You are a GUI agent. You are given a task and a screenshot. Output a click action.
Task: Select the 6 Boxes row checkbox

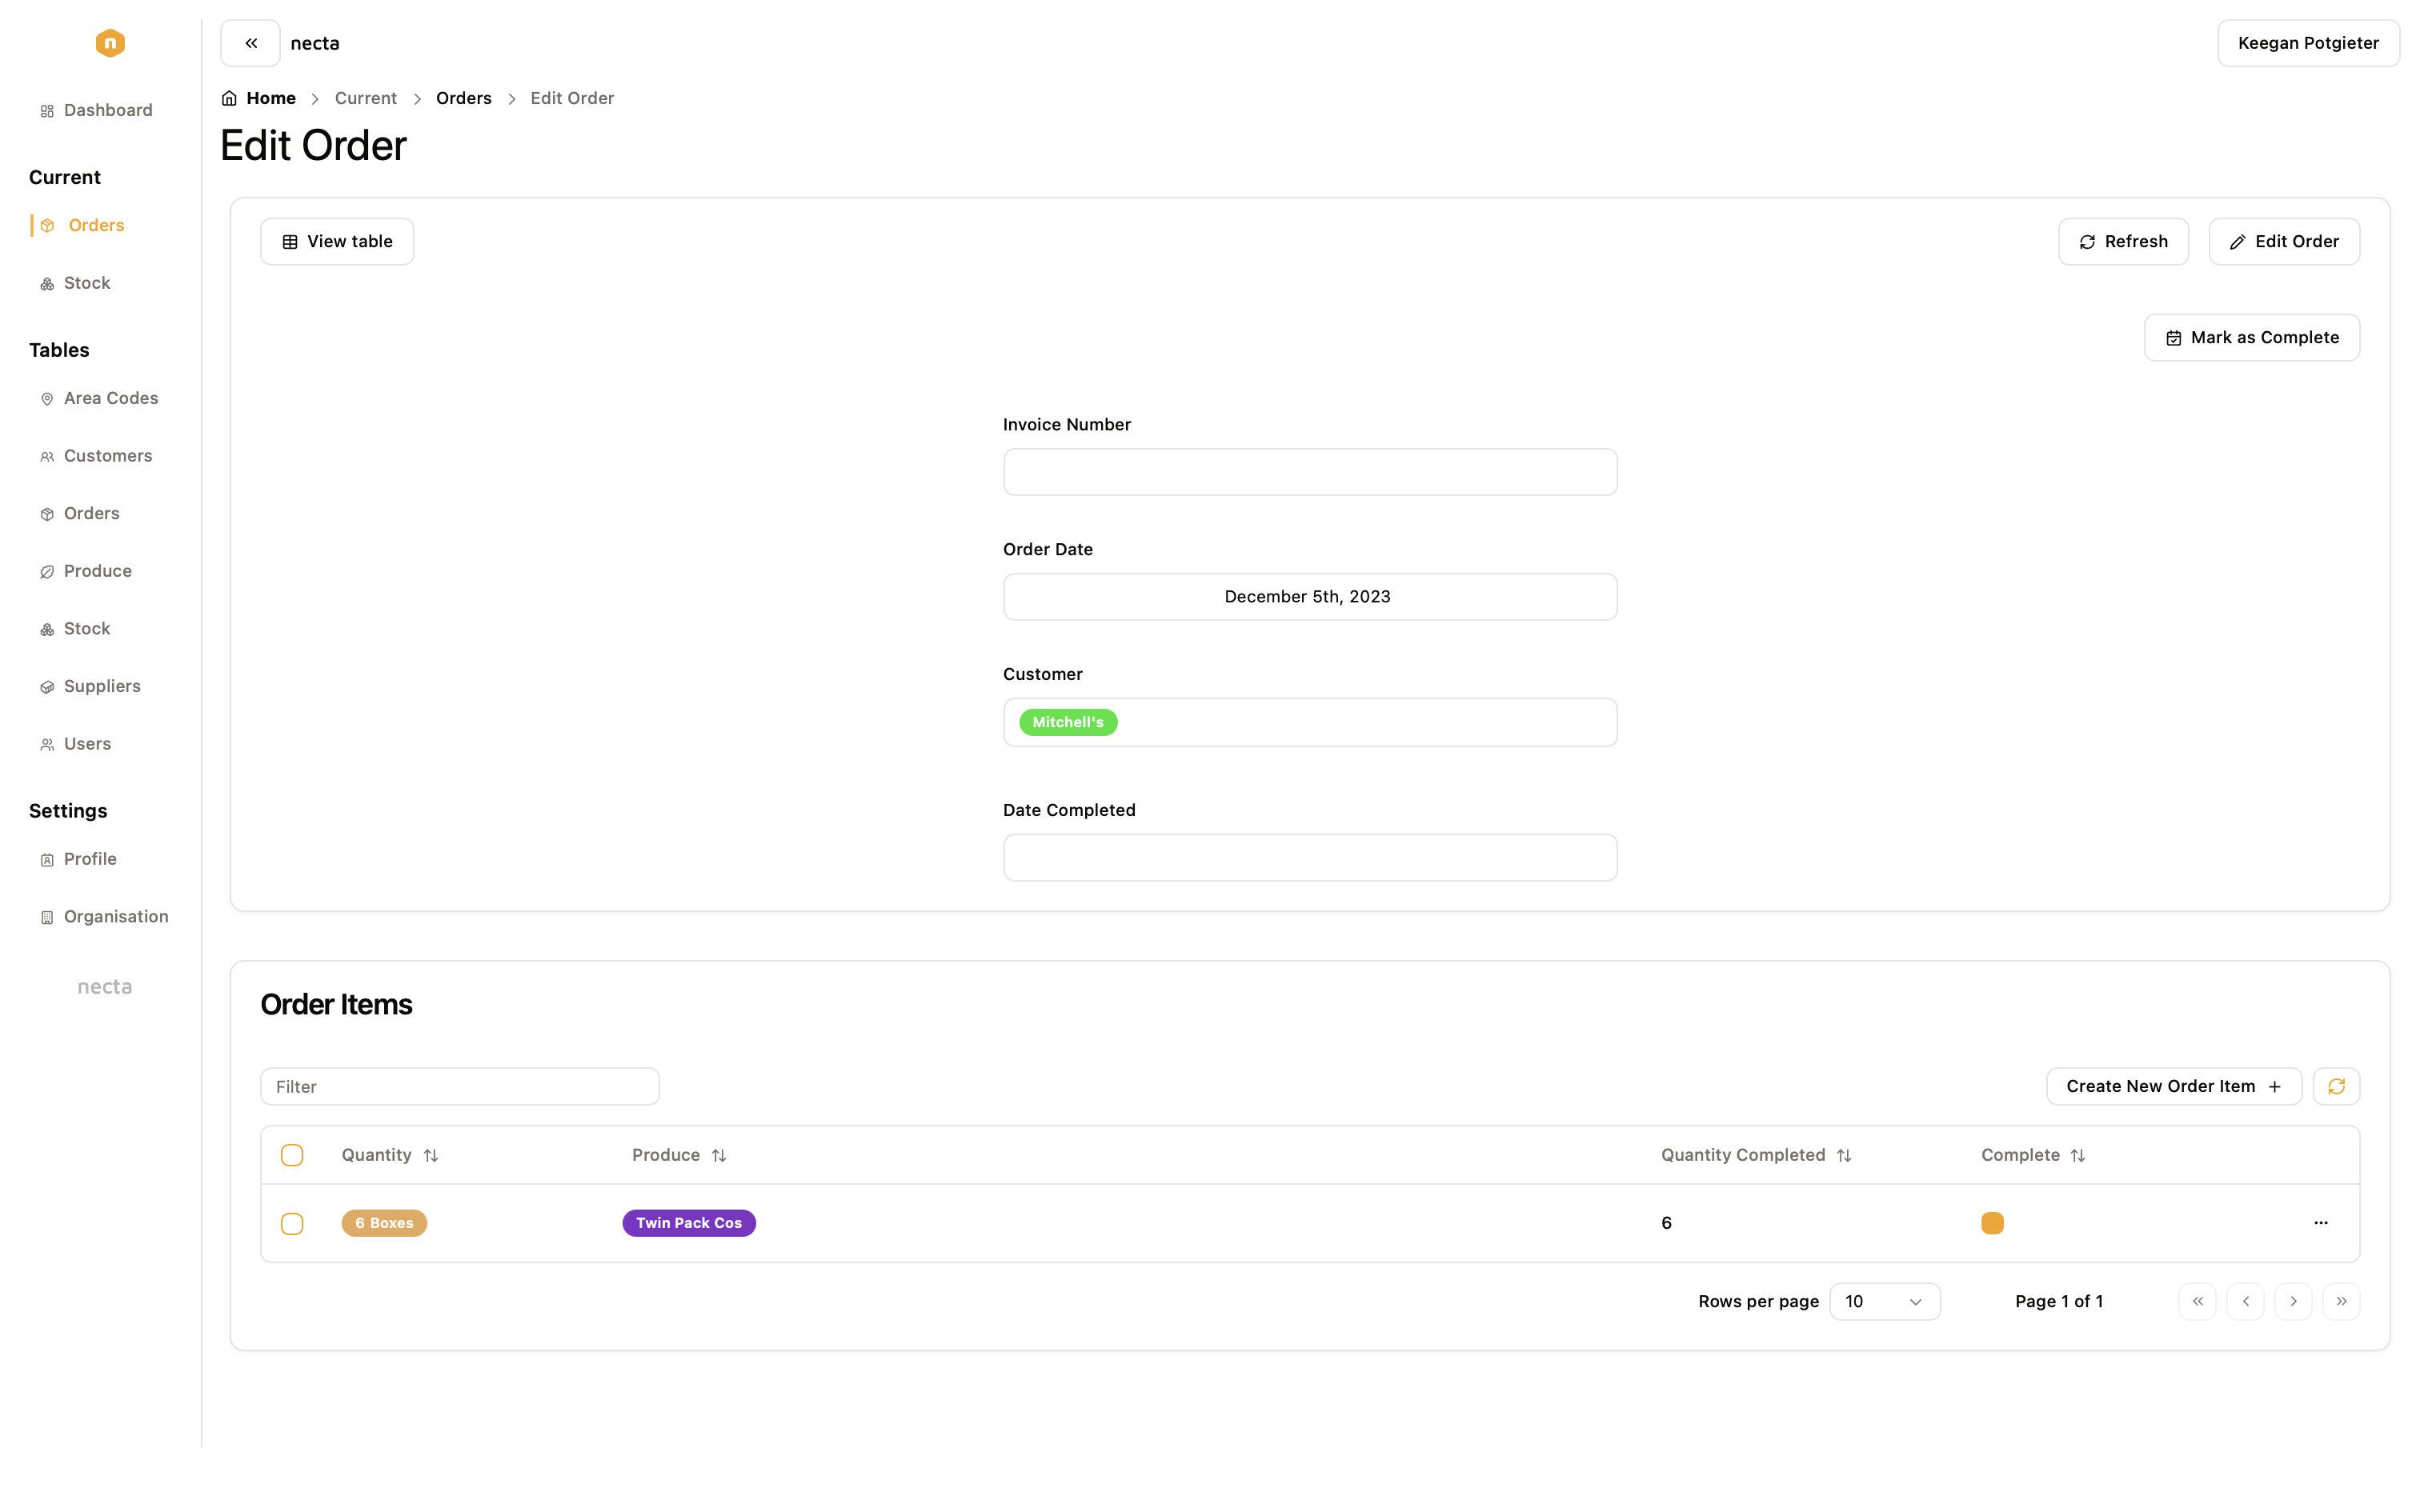(292, 1224)
